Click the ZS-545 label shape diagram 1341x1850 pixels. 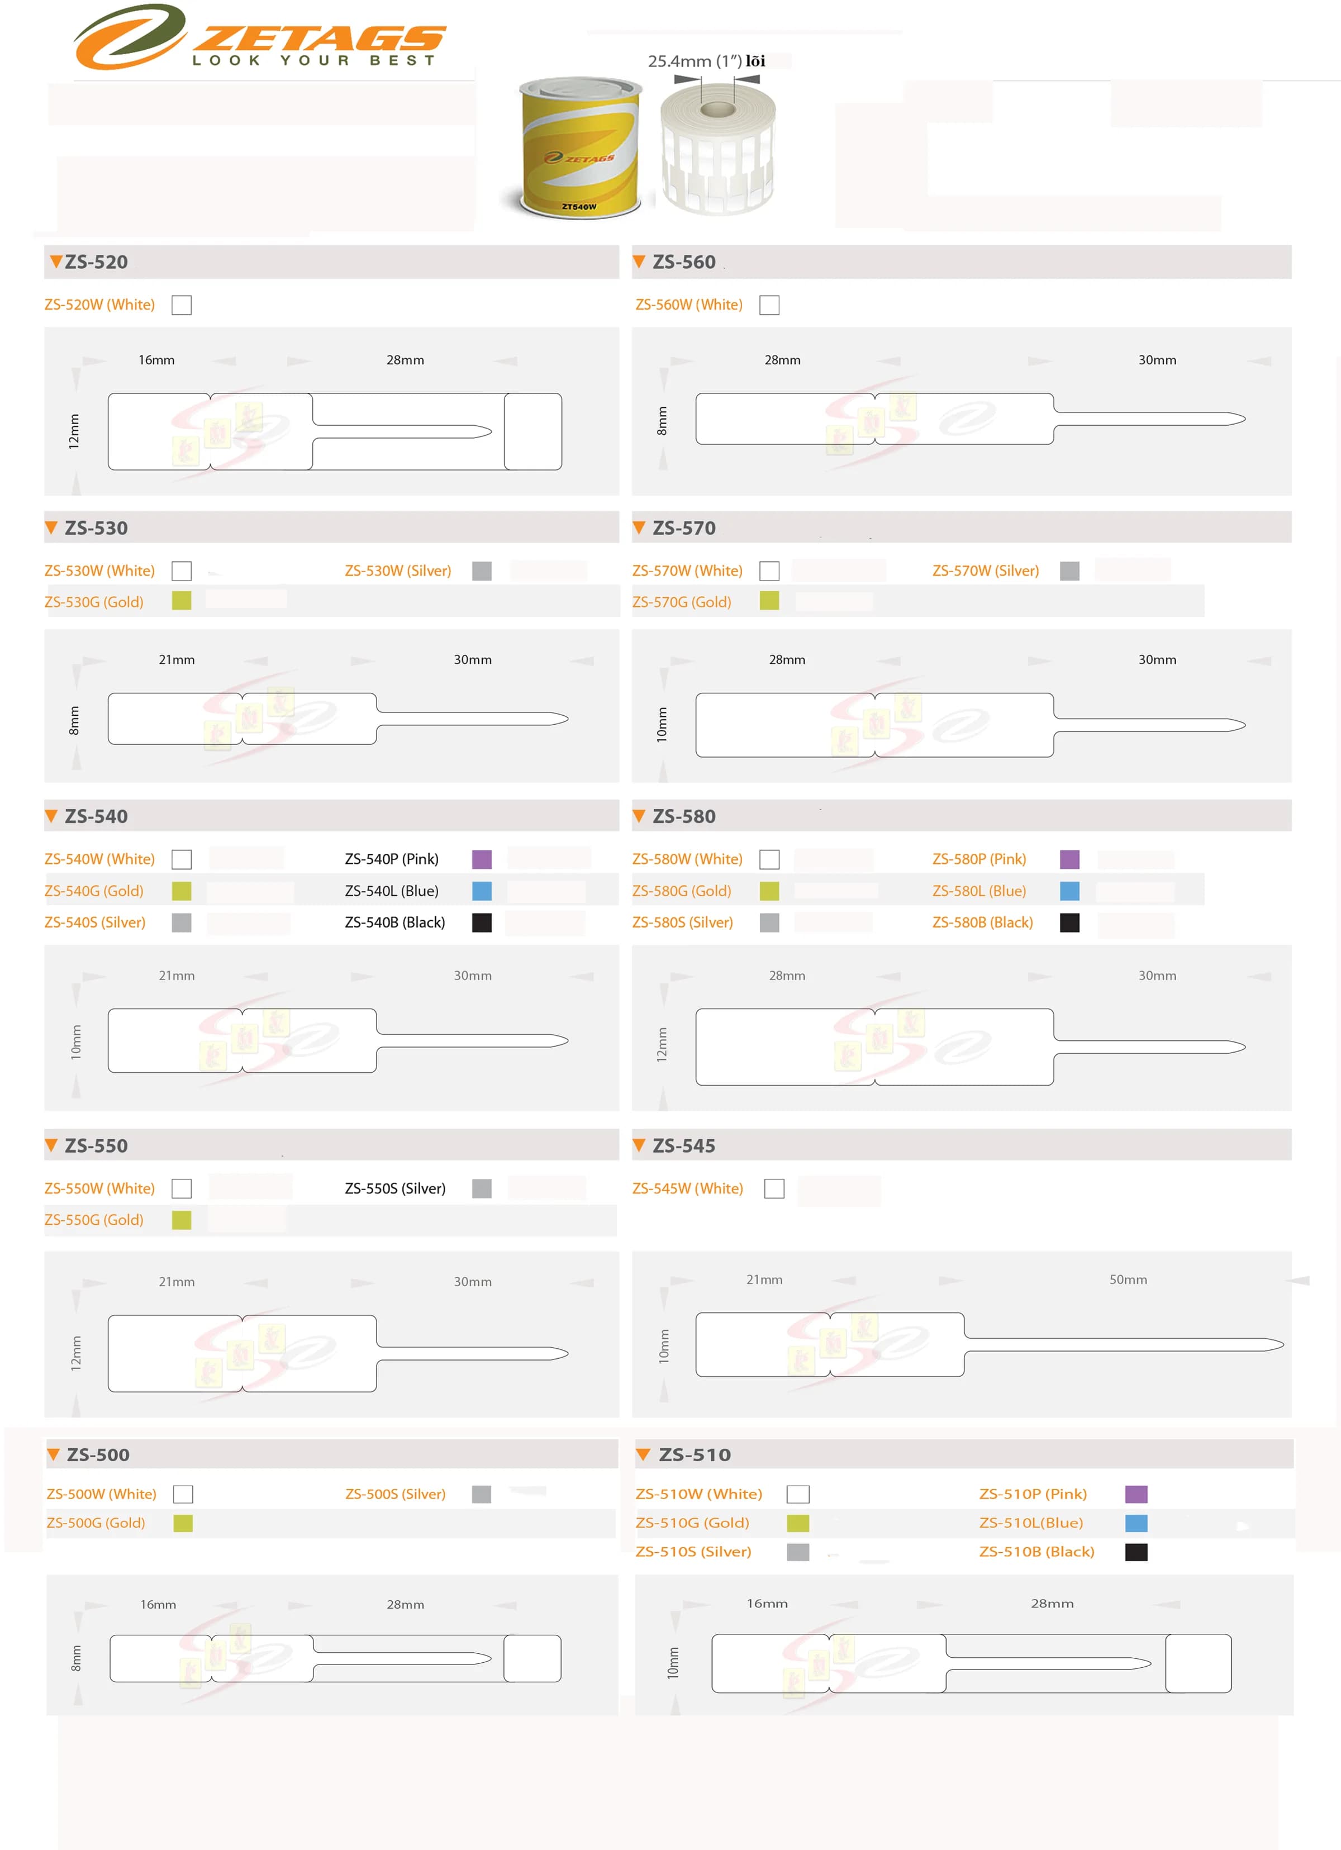pos(990,1344)
